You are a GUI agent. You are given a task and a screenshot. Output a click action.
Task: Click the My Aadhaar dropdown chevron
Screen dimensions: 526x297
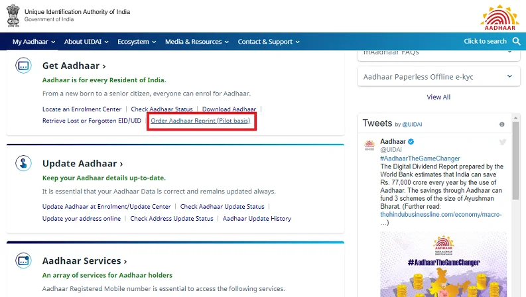point(53,42)
